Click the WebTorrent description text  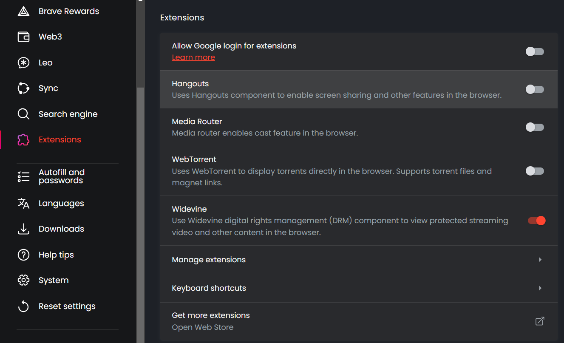[332, 177]
